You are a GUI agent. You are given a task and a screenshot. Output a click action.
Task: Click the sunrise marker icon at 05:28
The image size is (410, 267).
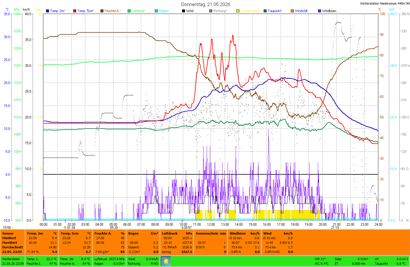pyautogui.click(x=120, y=228)
